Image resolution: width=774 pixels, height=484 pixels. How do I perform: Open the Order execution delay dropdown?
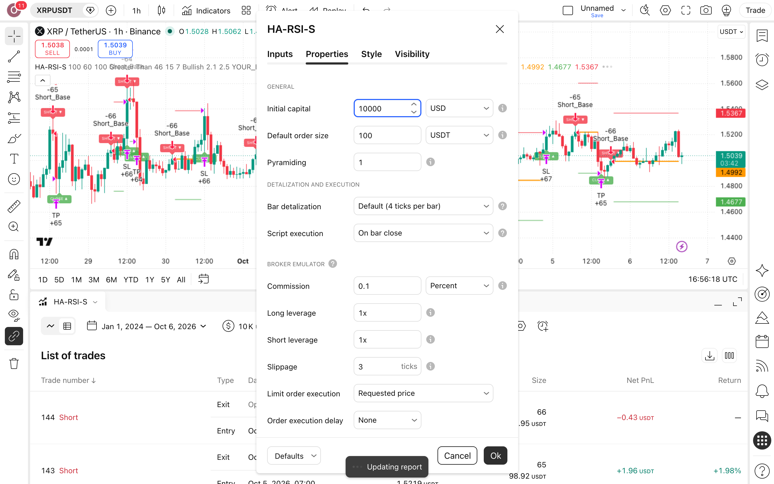387,420
